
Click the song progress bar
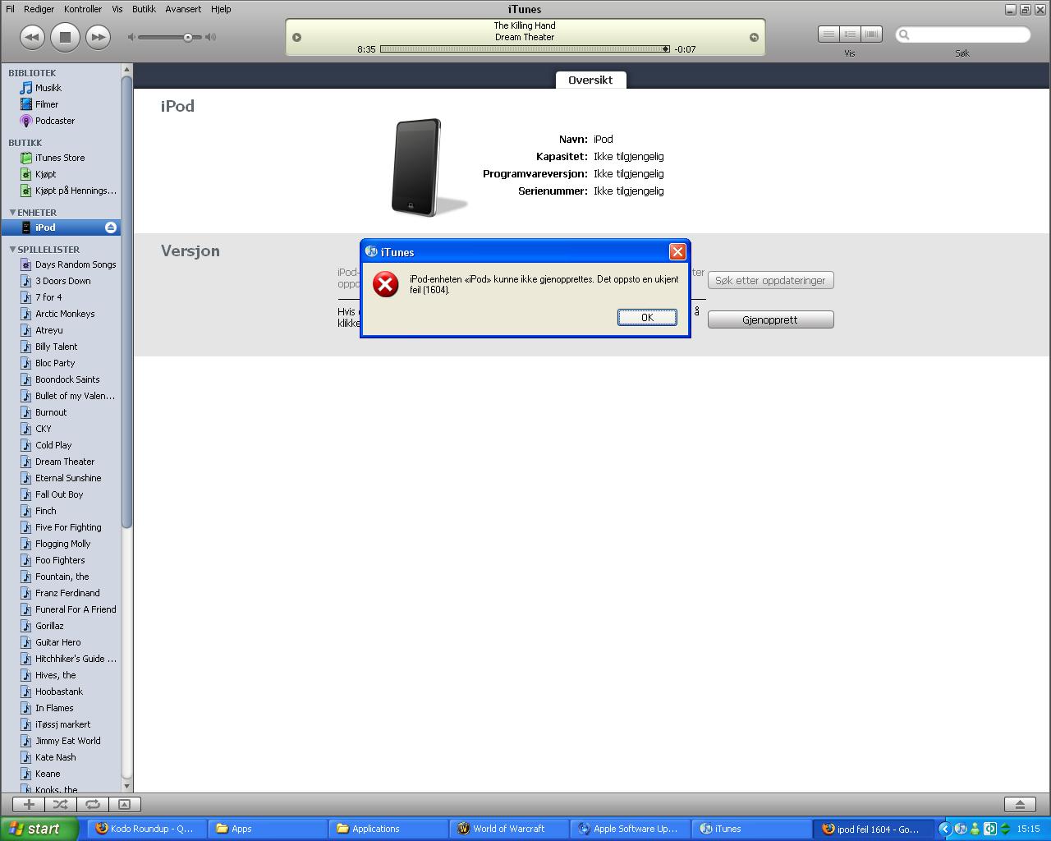pyautogui.click(x=525, y=49)
